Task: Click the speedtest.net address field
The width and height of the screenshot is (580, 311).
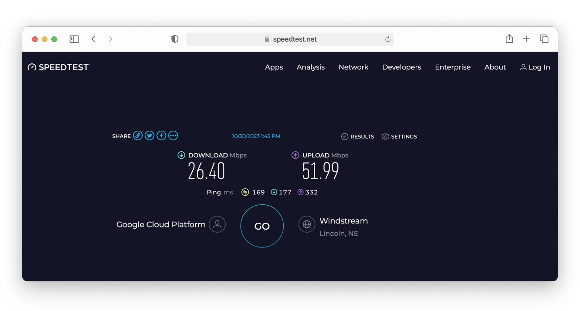Action: click(x=290, y=39)
